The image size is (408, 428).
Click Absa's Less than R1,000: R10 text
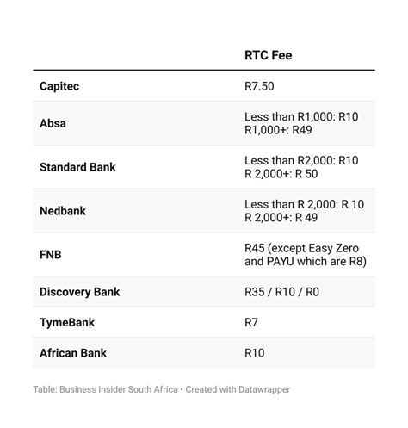tap(301, 117)
